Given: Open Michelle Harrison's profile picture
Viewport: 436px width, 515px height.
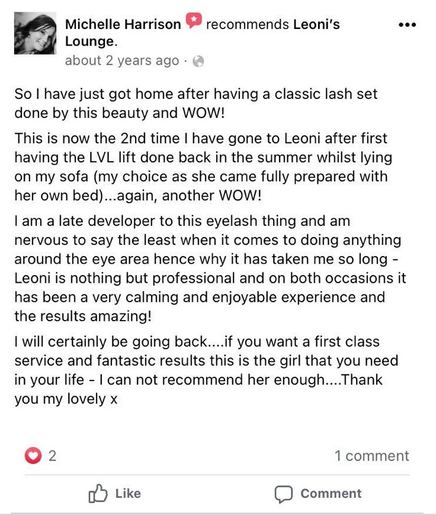Looking at the screenshot, I should [x=35, y=33].
